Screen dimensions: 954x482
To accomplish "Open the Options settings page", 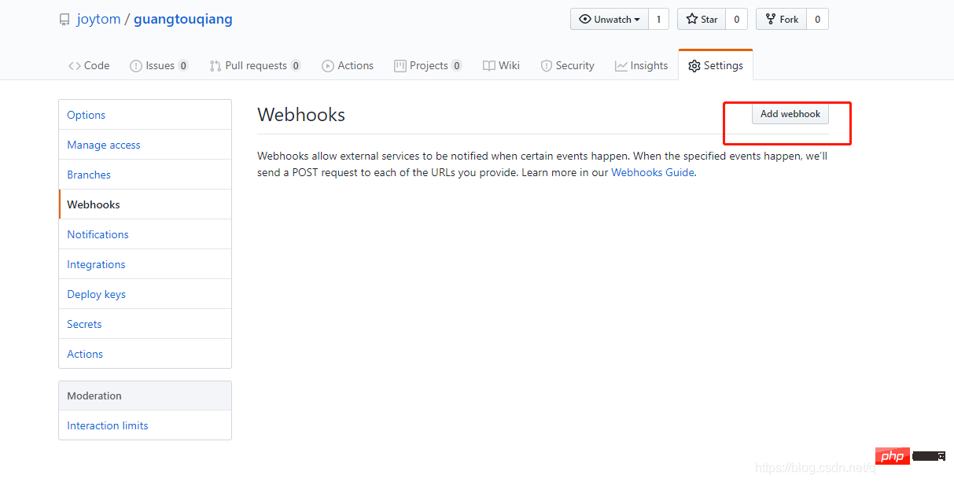I will 145,115.
